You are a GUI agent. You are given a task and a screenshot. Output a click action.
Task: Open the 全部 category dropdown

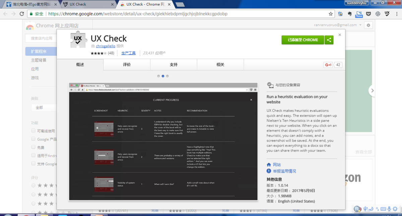point(44,107)
